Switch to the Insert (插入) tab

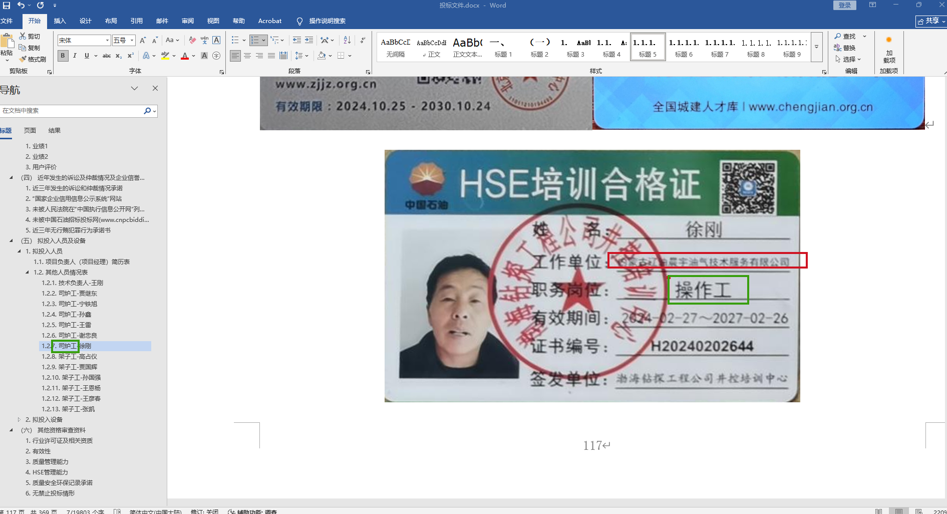coord(60,21)
